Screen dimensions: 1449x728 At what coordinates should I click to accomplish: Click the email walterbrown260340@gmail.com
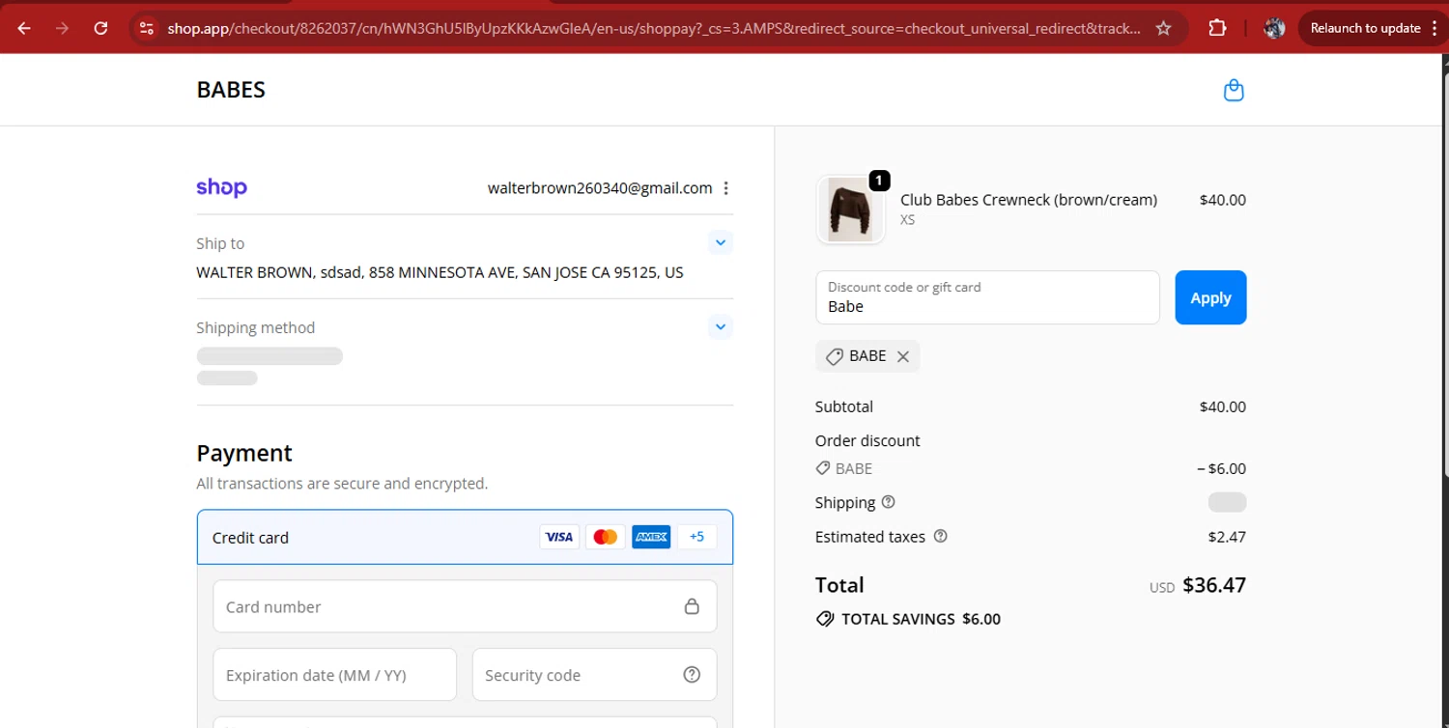pos(600,188)
